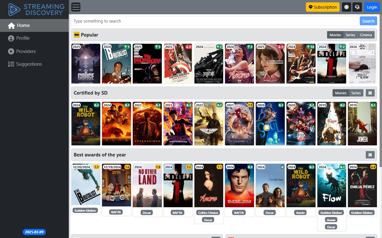Open Flow poster in awards row
This screenshot has width=382, height=238.
332,186
